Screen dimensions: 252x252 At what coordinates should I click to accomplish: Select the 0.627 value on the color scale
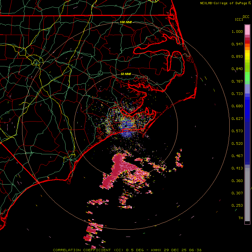(237, 119)
